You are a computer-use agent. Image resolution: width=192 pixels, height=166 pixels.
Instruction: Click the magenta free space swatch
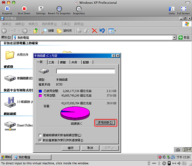[40, 96]
